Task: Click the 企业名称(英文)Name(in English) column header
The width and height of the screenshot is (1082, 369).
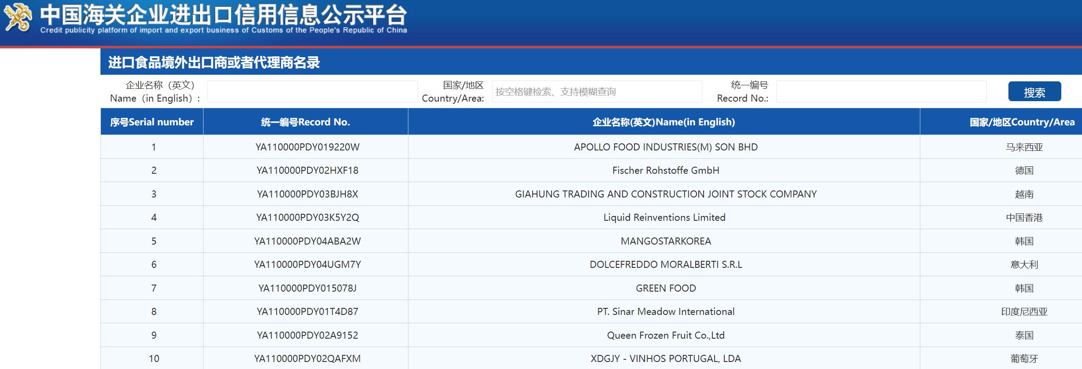Action: pyautogui.click(x=664, y=122)
